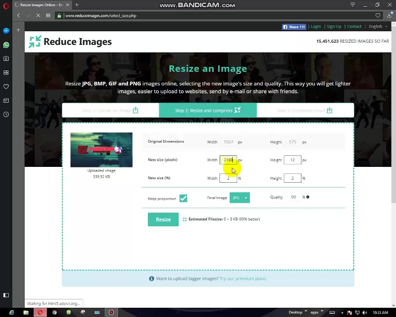Viewport: 396px width, 317px height.
Task: Click the Opera menu logo
Action: [6, 6]
